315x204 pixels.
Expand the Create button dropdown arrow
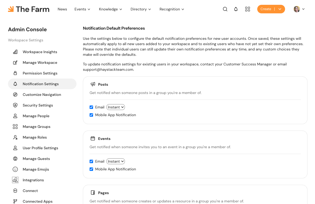280,9
